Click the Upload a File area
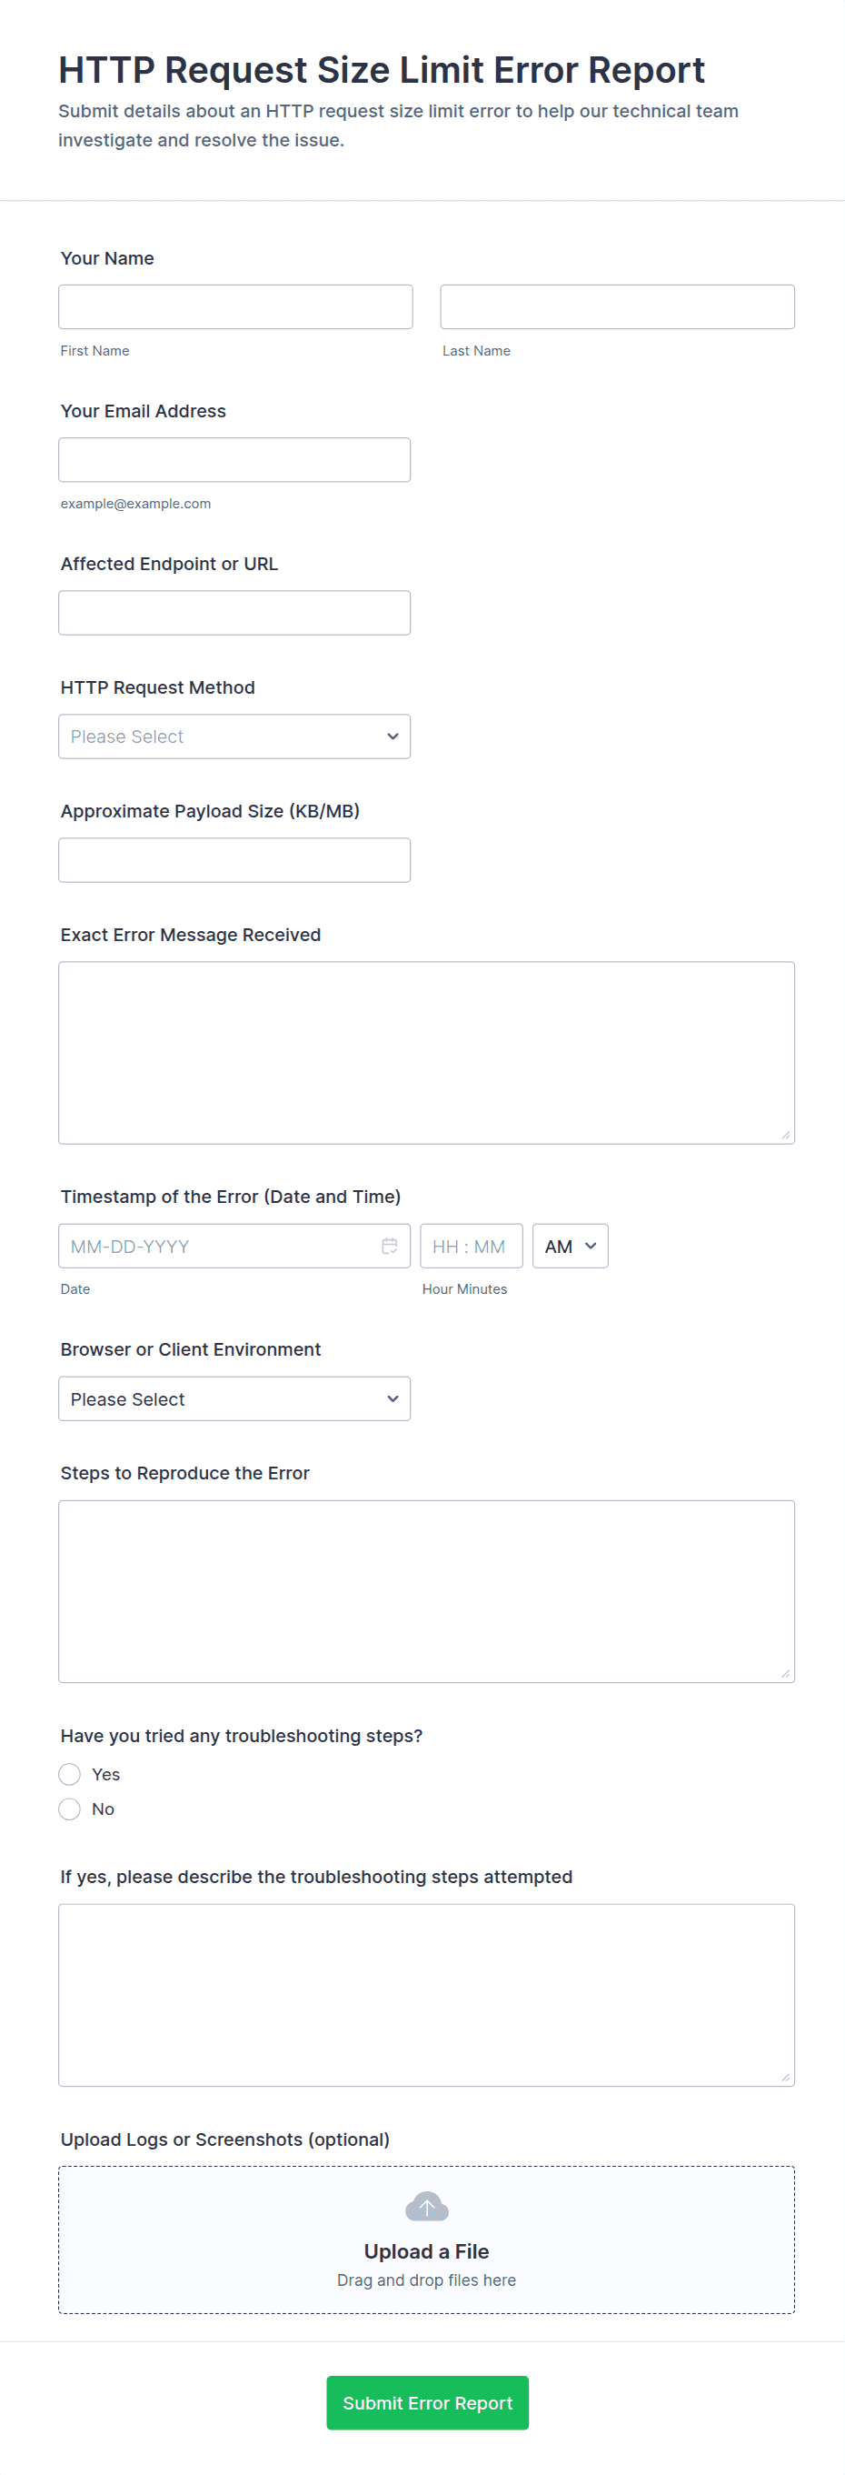The width and height of the screenshot is (845, 2475). pos(426,2251)
